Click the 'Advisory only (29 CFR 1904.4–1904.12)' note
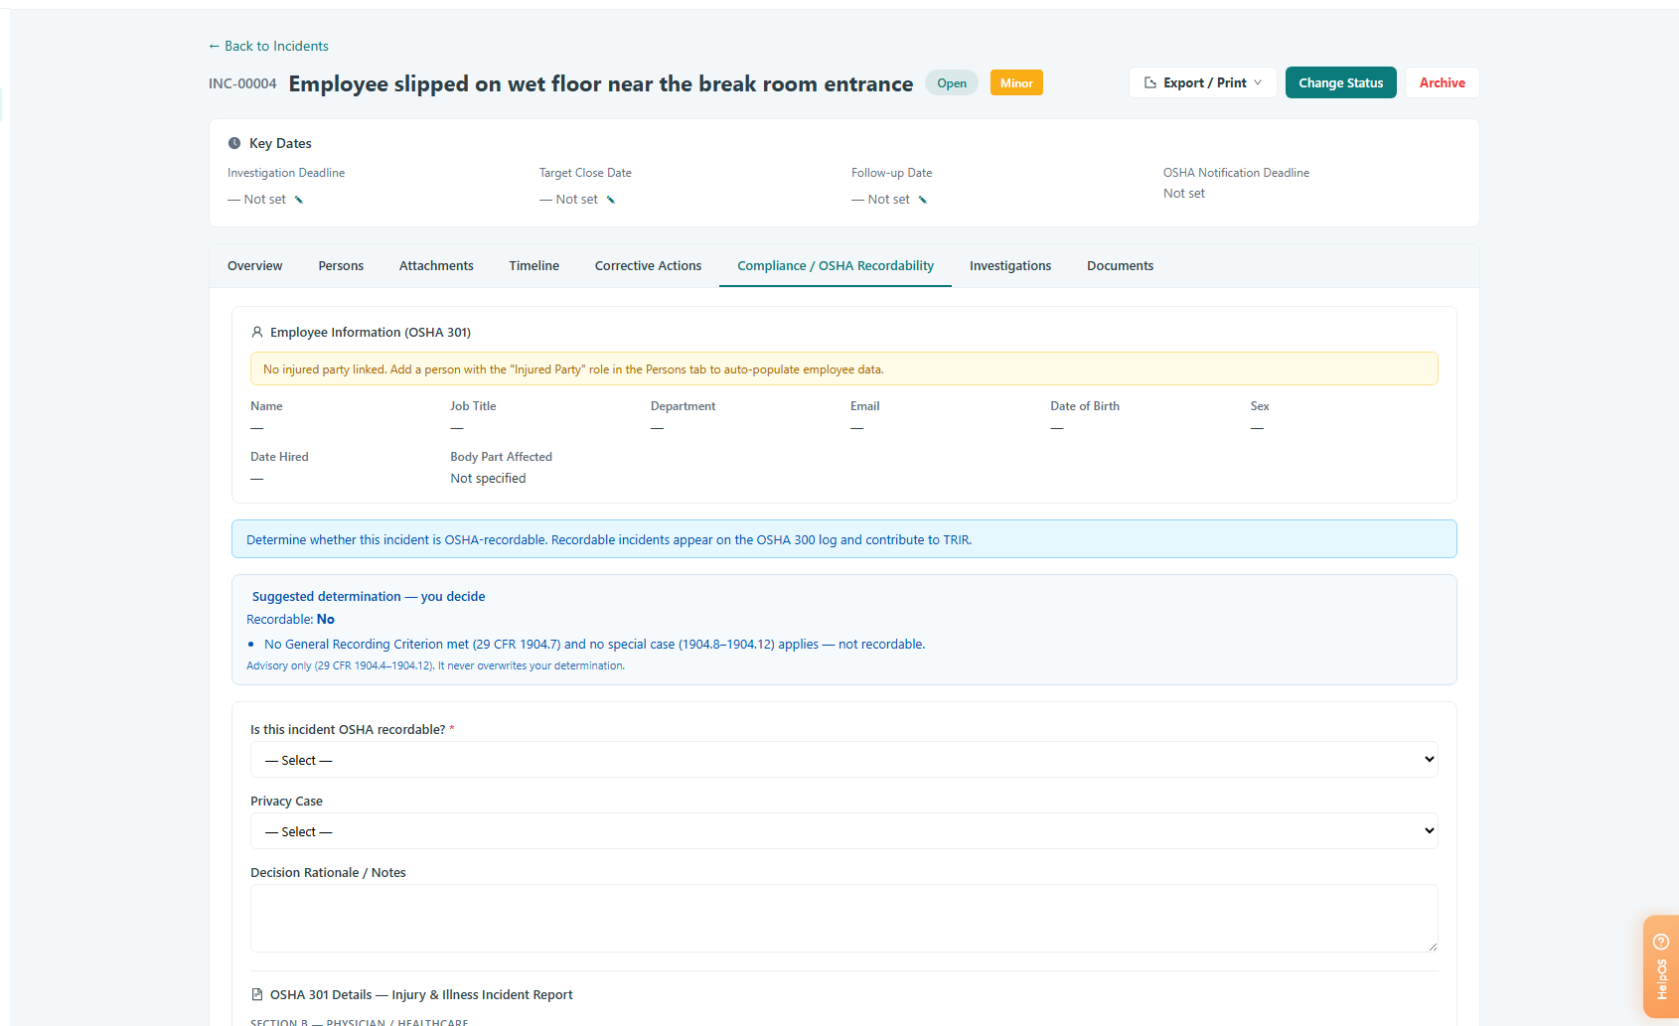This screenshot has width=1679, height=1026. tap(435, 666)
